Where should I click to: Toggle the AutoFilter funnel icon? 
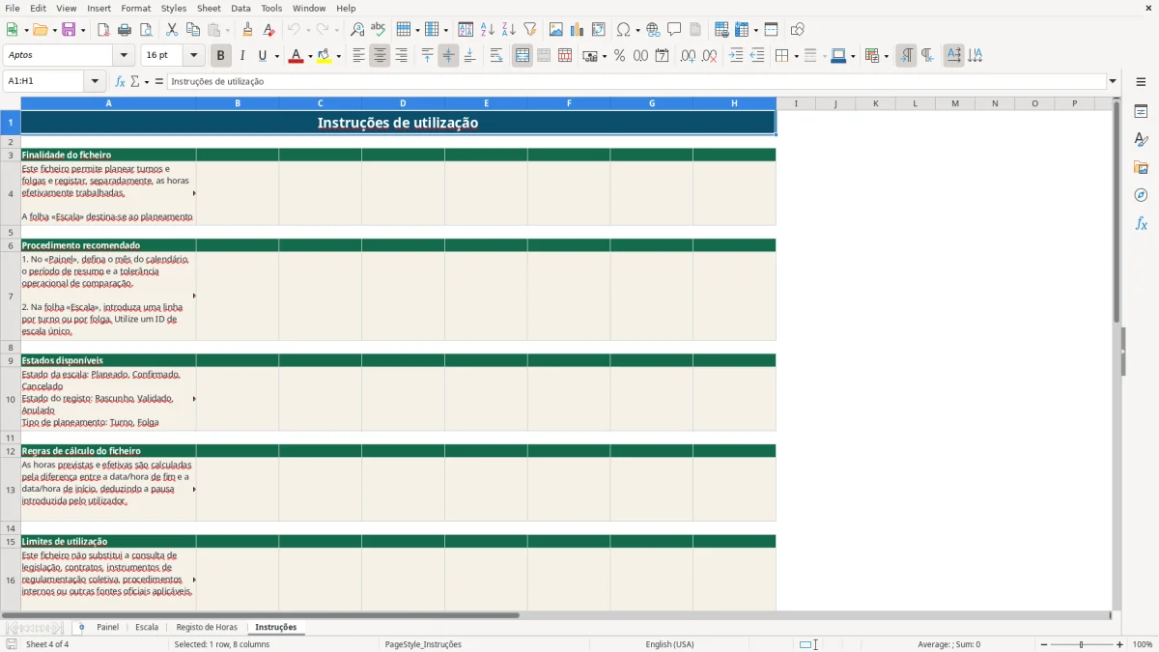click(530, 30)
